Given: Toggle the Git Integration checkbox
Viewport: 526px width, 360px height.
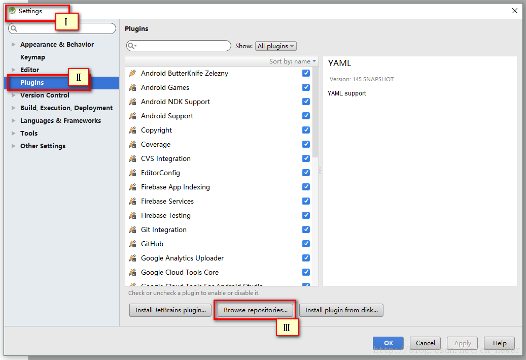Looking at the screenshot, I should tap(306, 230).
